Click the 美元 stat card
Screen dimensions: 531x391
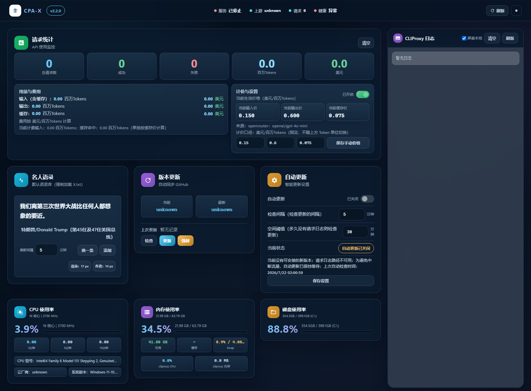click(x=339, y=66)
